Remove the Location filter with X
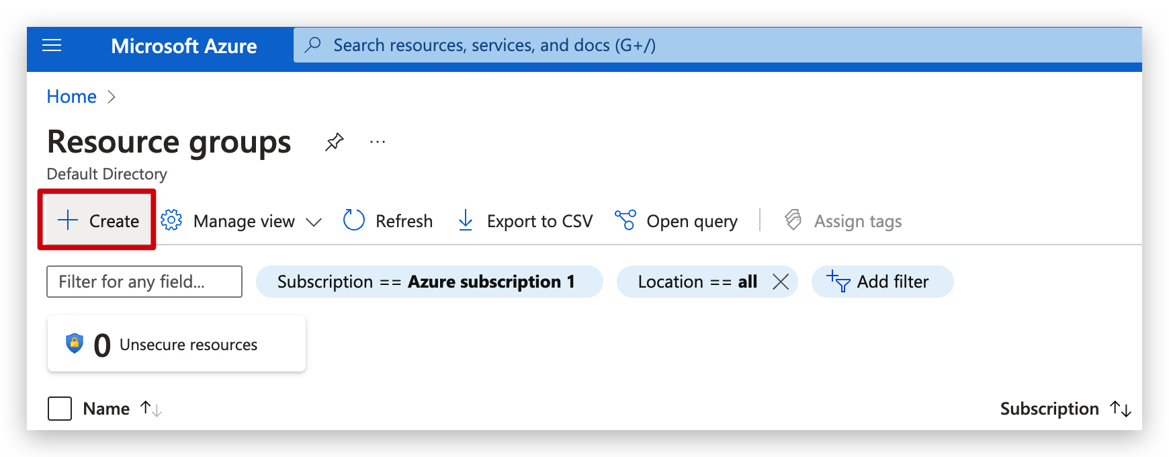Viewport: 1169px width, 457px height. pos(781,282)
